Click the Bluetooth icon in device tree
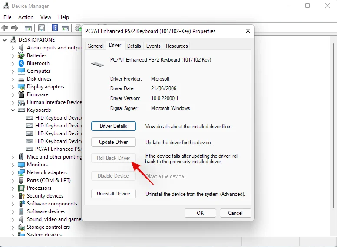The width and height of the screenshot is (337, 247). (21, 63)
